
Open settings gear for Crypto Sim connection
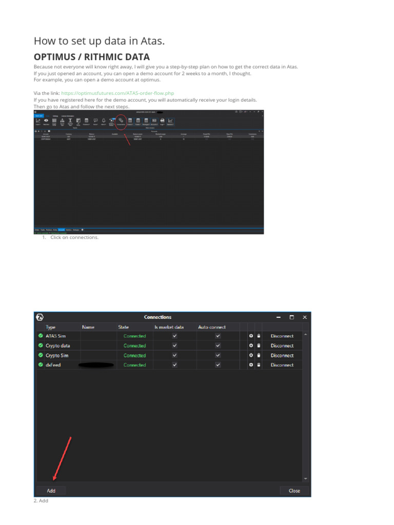tap(251, 355)
